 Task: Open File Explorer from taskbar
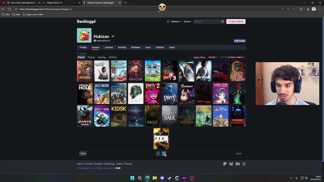pos(155,178)
